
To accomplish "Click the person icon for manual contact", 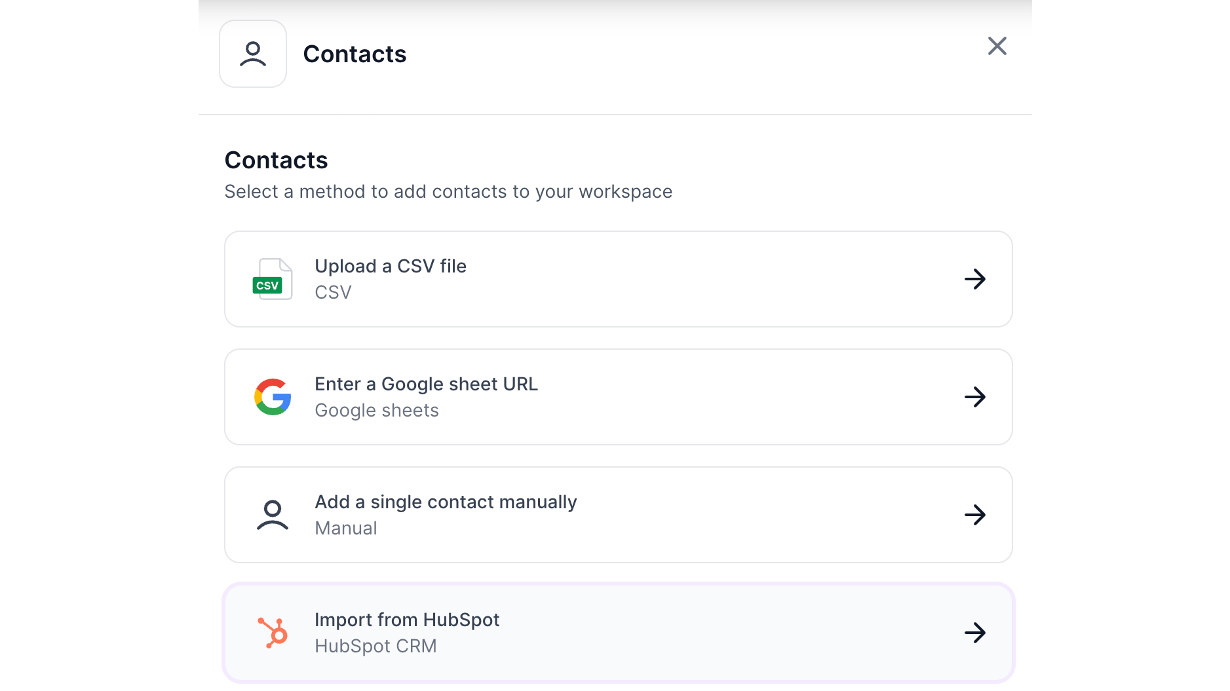I will (x=273, y=515).
